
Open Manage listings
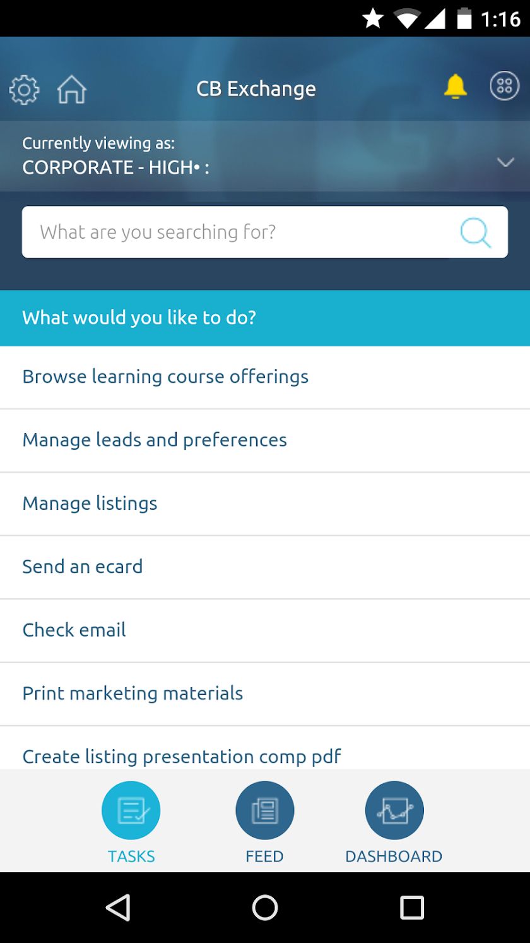(x=90, y=503)
